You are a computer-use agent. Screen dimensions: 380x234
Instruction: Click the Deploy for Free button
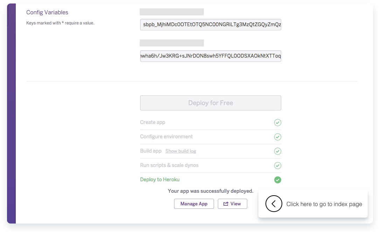pos(210,103)
